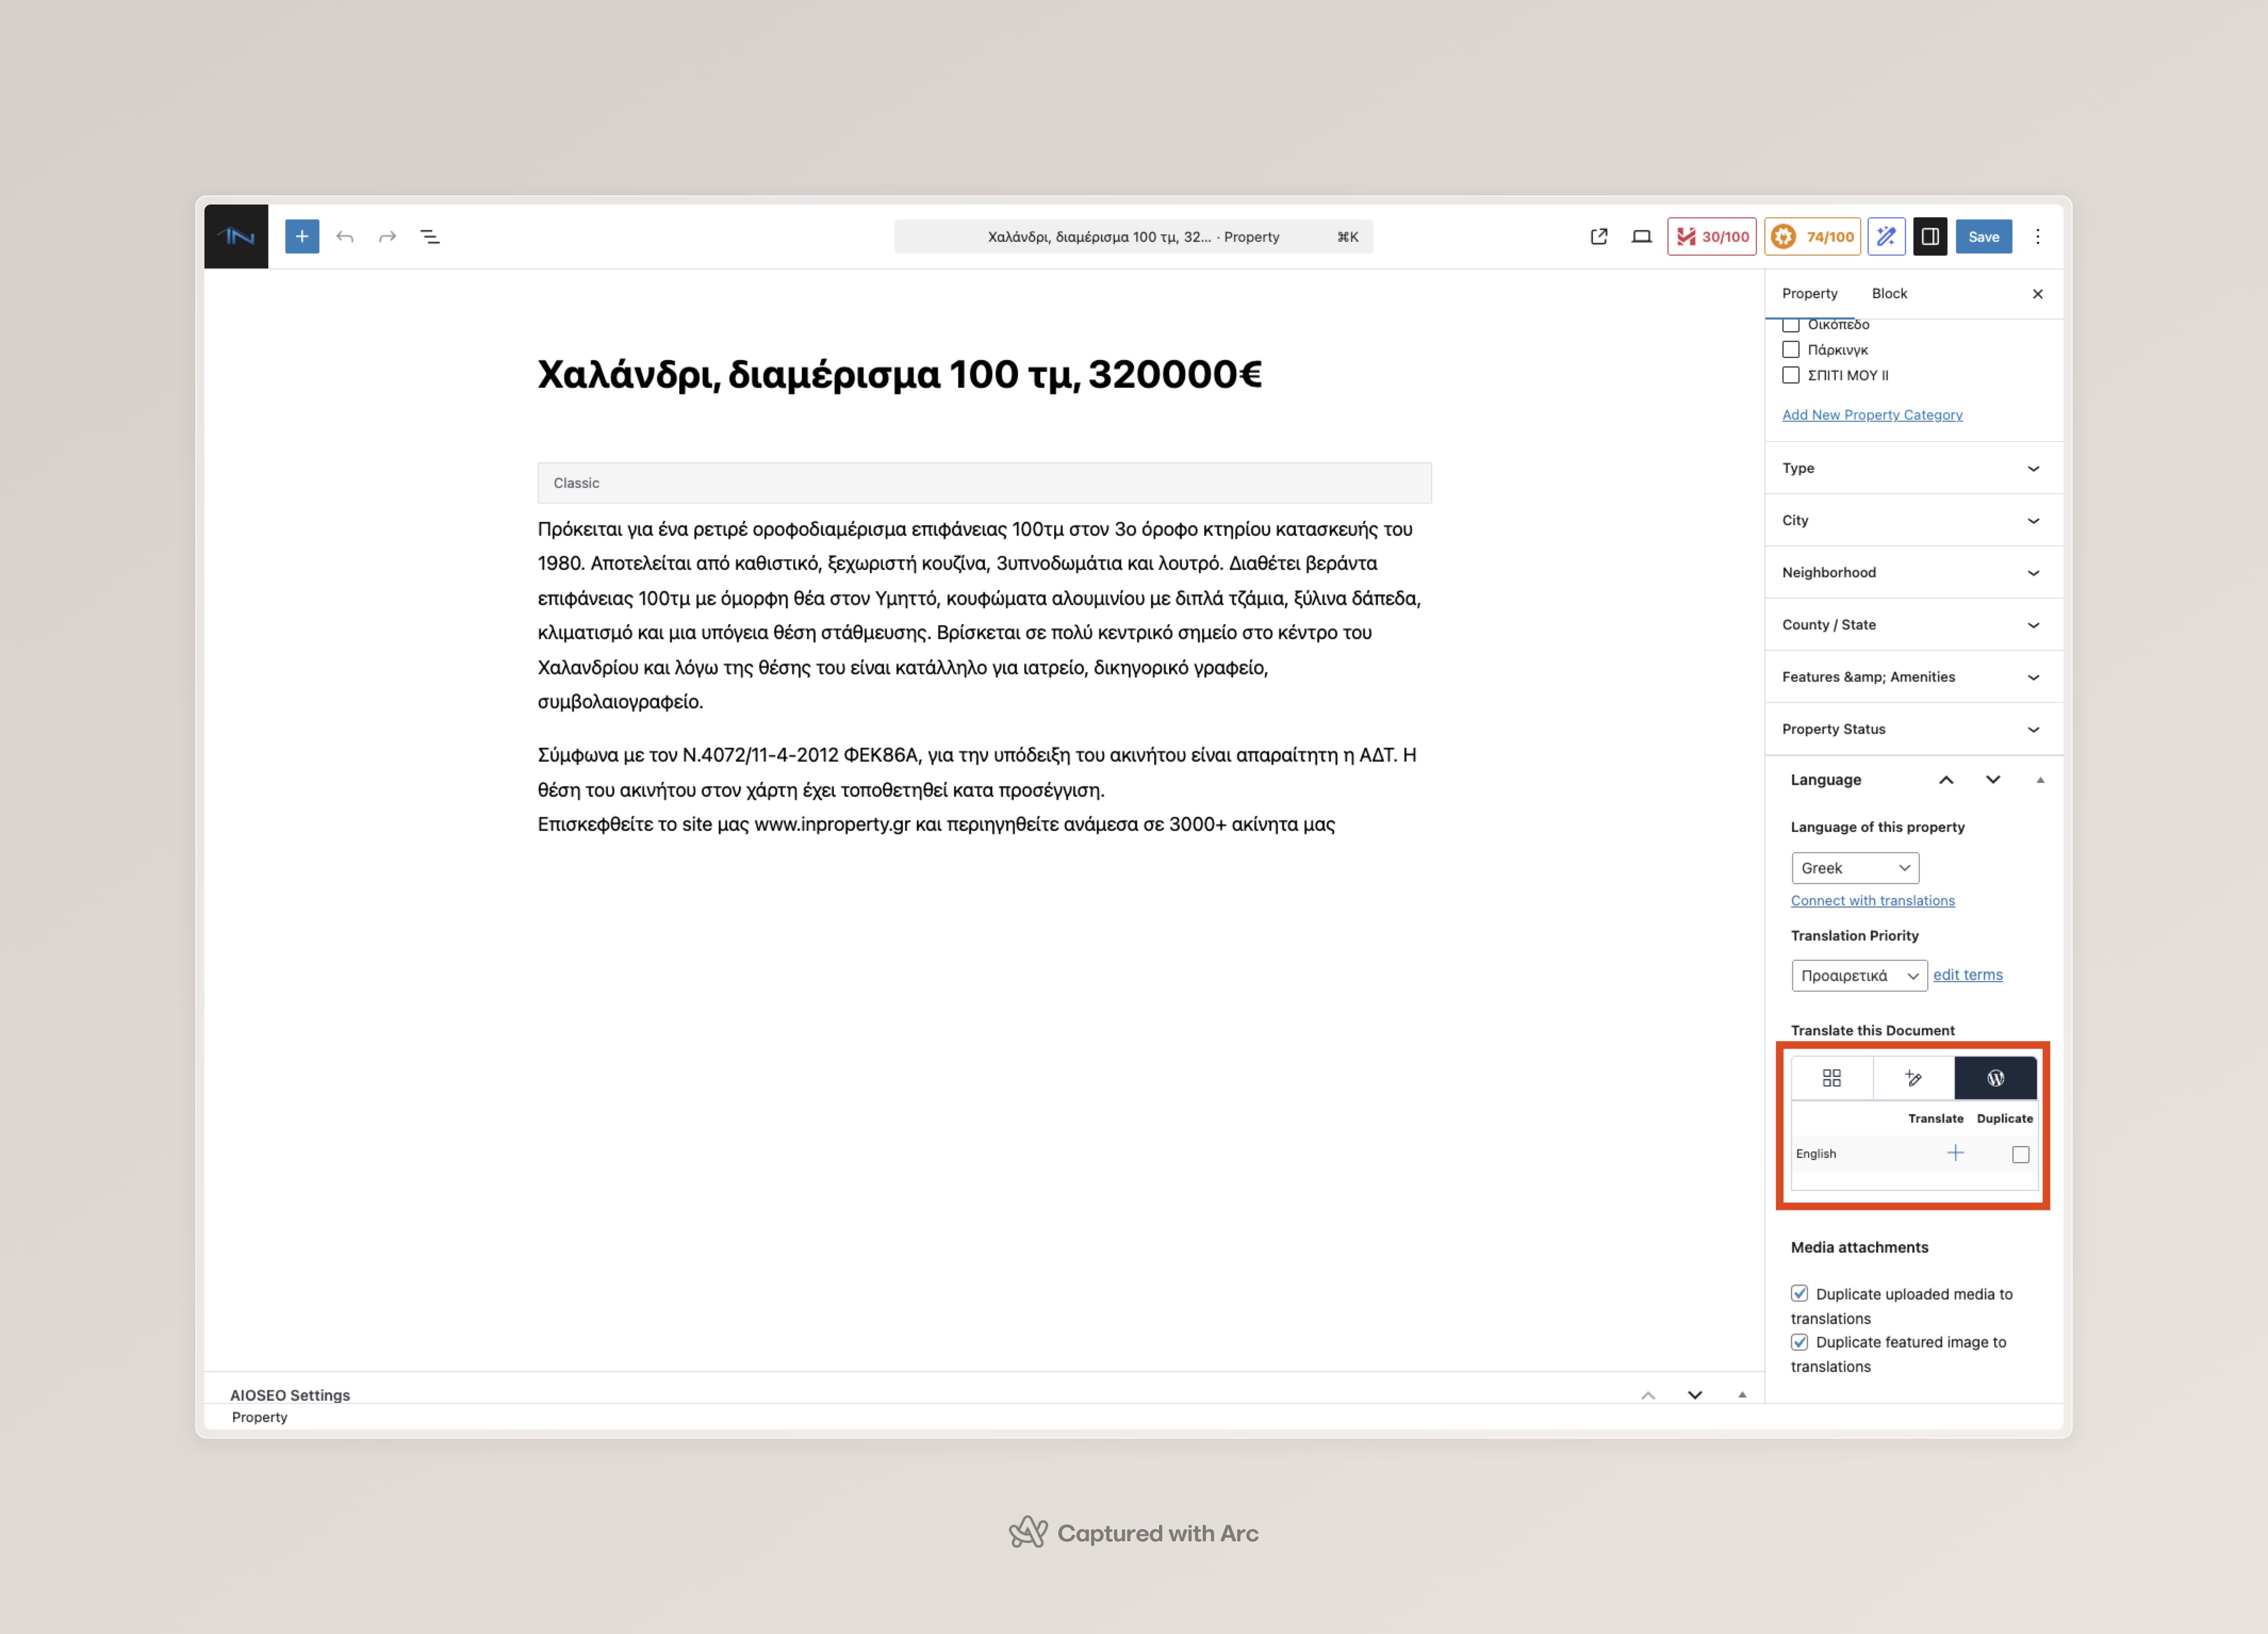Viewport: 2268px width, 1634px height.
Task: Uncheck Duplicate uploaded media to translations
Action: (x=1799, y=1293)
